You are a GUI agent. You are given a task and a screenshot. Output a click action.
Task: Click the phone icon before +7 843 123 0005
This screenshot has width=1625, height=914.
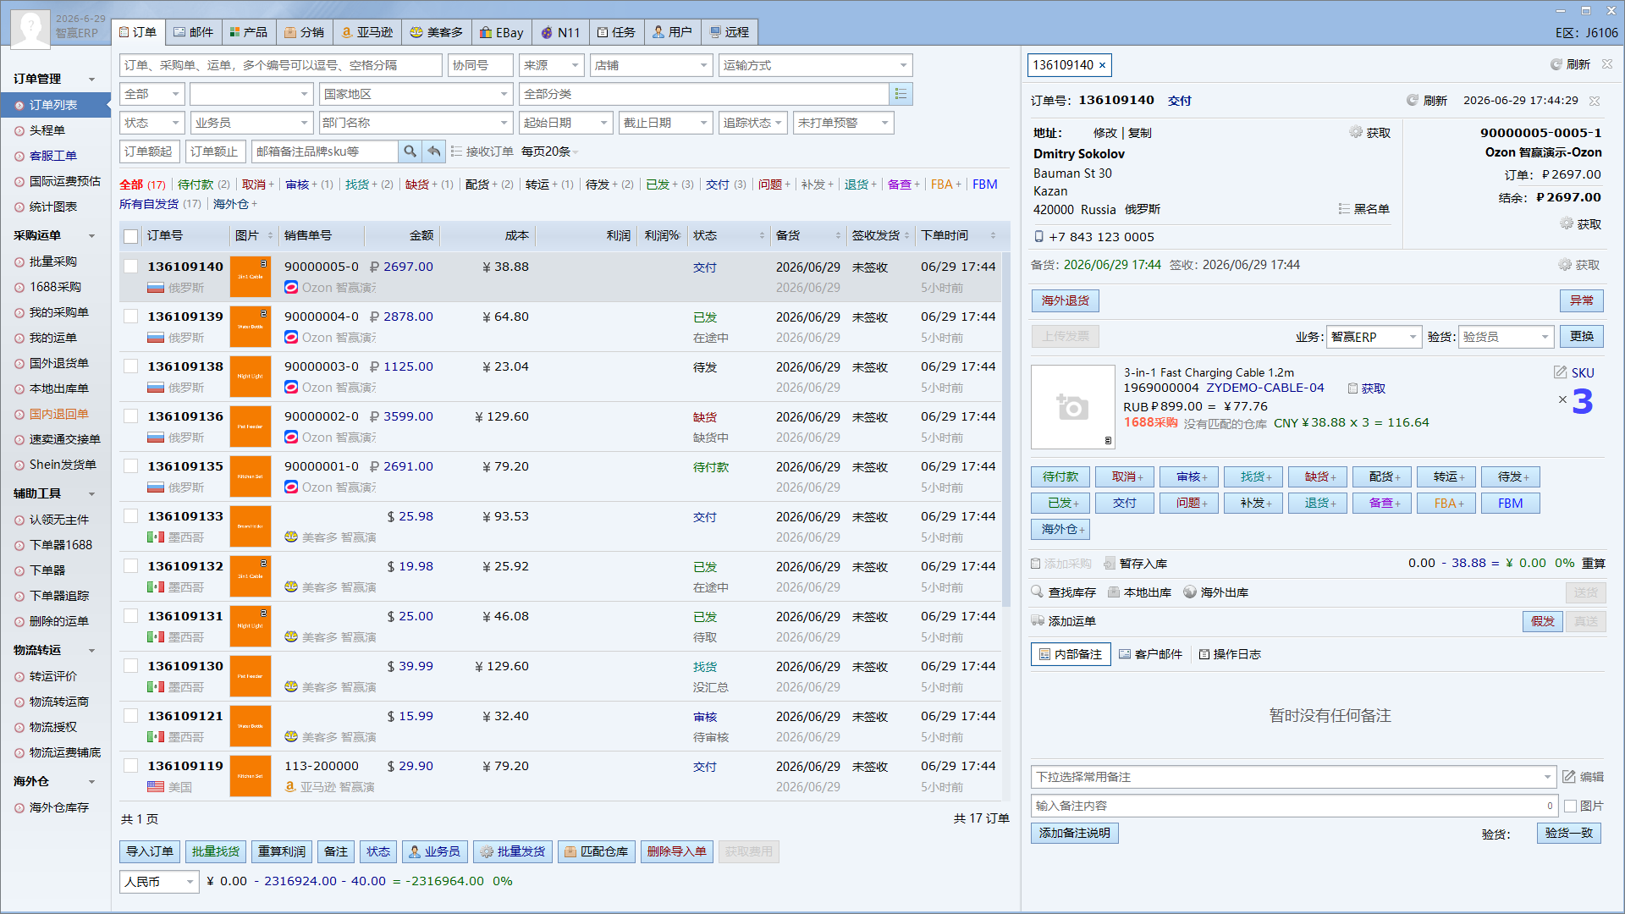coord(1038,237)
